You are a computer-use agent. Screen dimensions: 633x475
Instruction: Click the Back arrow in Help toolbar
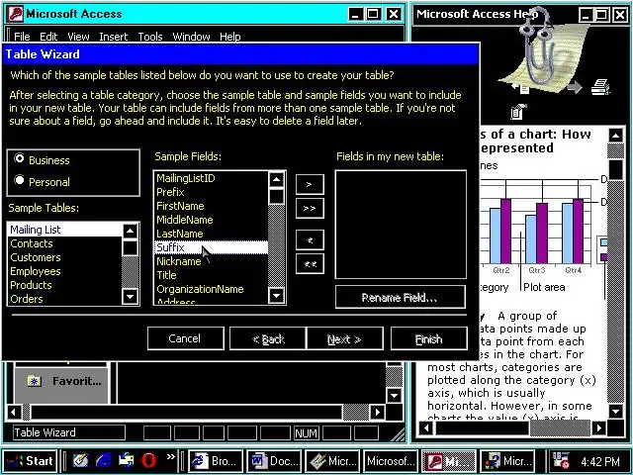click(x=521, y=87)
